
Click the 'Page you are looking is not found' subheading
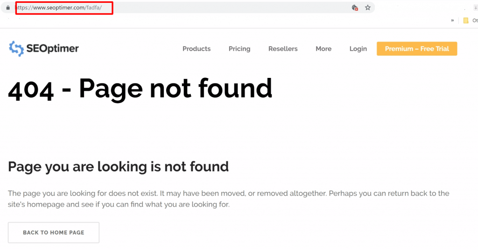118,167
